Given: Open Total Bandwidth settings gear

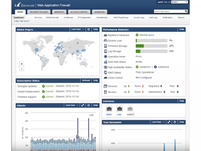Looking at the screenshot, I should point(175,122).
